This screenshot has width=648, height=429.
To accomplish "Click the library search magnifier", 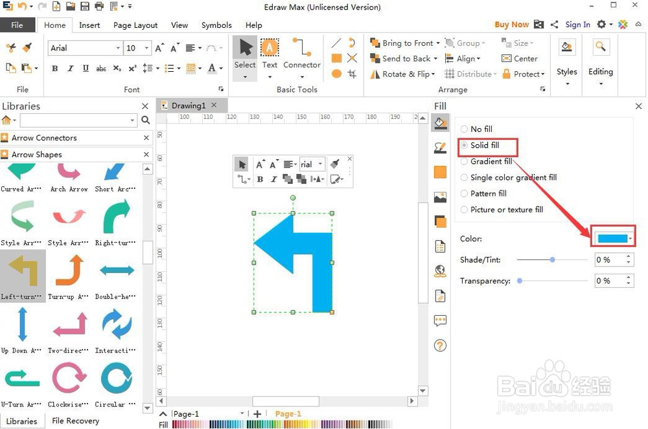I will 145,120.
